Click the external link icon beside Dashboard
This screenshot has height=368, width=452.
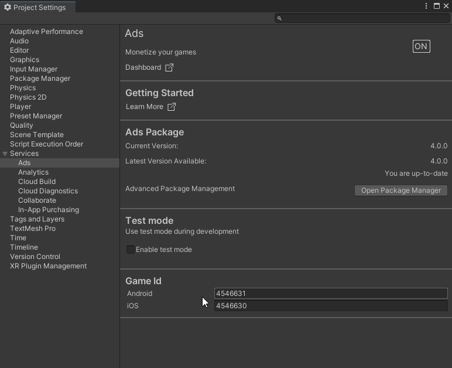click(x=169, y=67)
